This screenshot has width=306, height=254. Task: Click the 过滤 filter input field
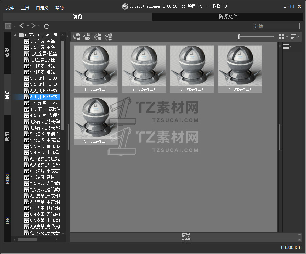(276, 26)
